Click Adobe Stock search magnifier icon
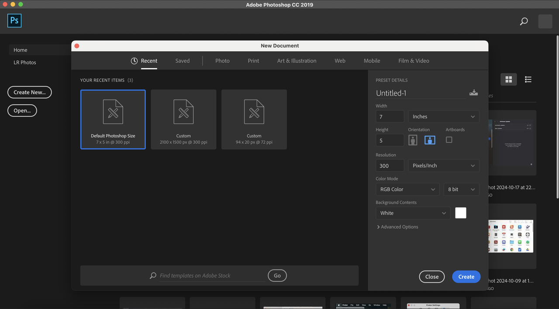Screen dimensions: 559x309 pyautogui.click(x=153, y=275)
